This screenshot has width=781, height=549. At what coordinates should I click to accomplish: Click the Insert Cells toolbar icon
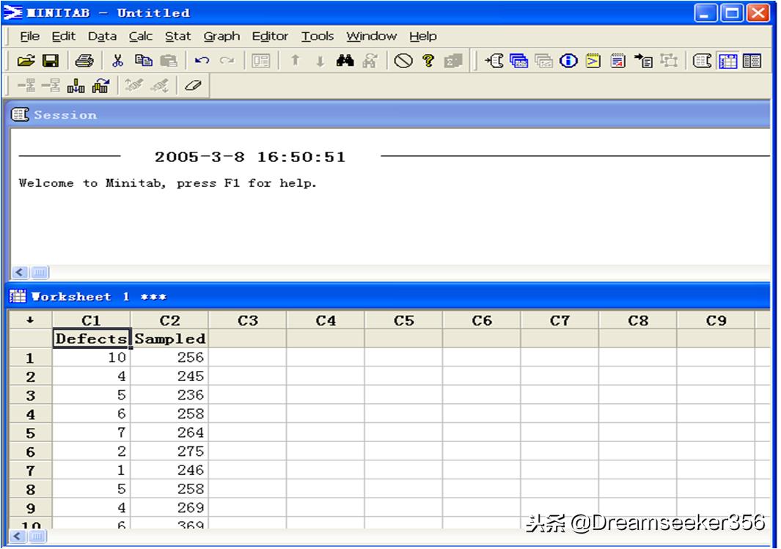click(26, 86)
